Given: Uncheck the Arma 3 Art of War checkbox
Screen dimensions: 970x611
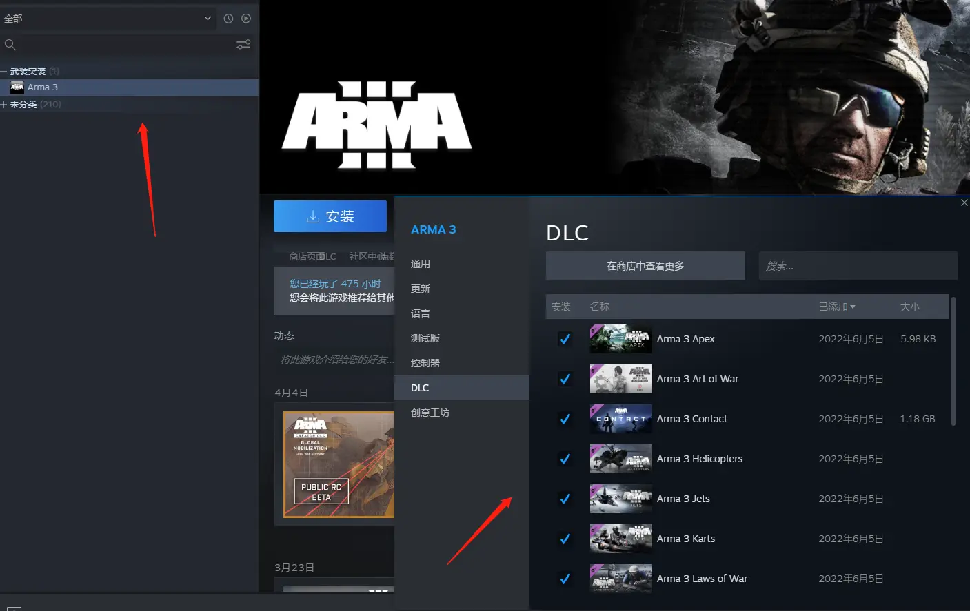Looking at the screenshot, I should [x=565, y=379].
